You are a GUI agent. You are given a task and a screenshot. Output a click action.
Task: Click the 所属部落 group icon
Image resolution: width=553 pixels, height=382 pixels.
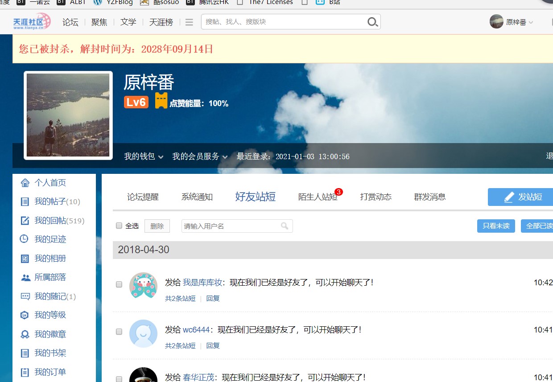(25, 277)
